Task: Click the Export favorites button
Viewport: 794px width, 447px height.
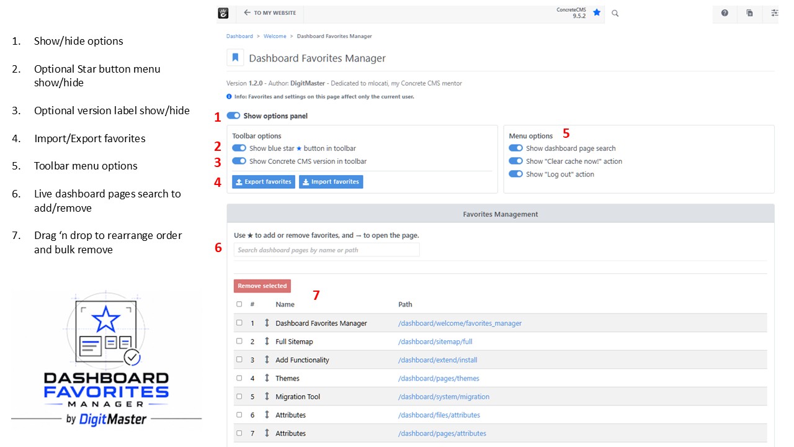Action: tap(264, 182)
